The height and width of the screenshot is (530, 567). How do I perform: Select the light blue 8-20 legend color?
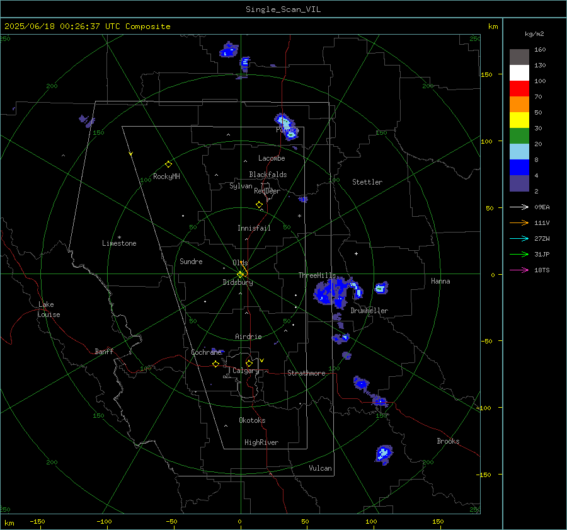coord(519,152)
